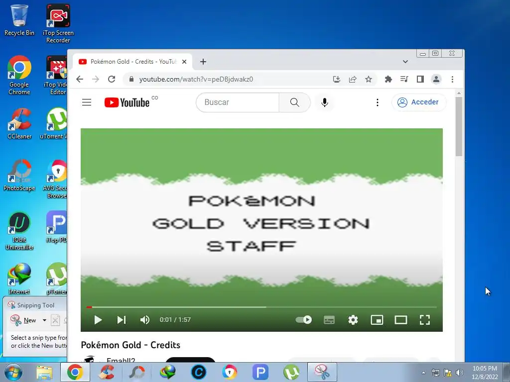Enable theater mode

click(401, 320)
